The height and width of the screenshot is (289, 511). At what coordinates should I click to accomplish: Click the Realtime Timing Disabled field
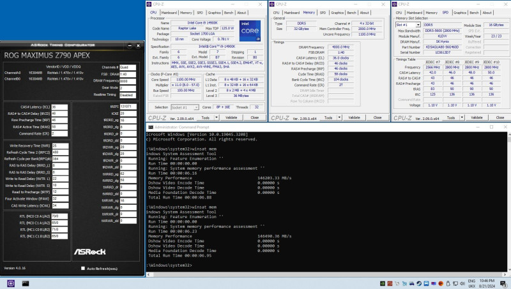(x=128, y=95)
